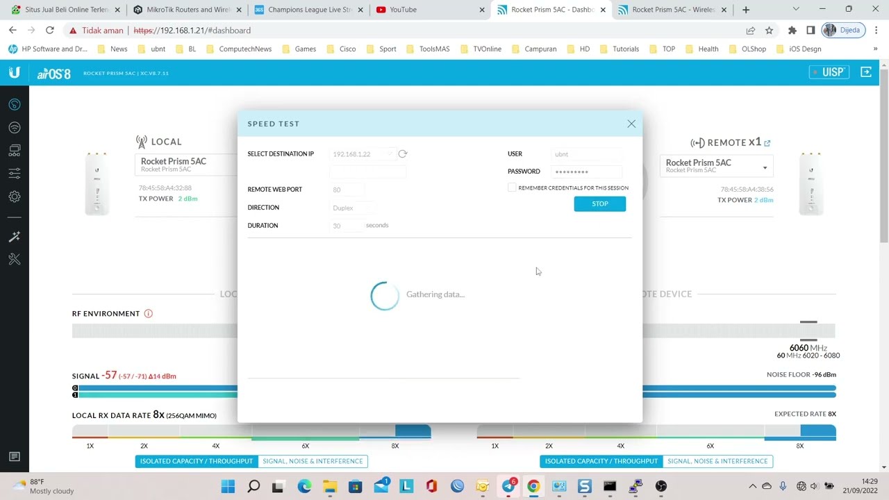The width and height of the screenshot is (889, 500).
Task: Click the Password field
Action: pos(587,172)
